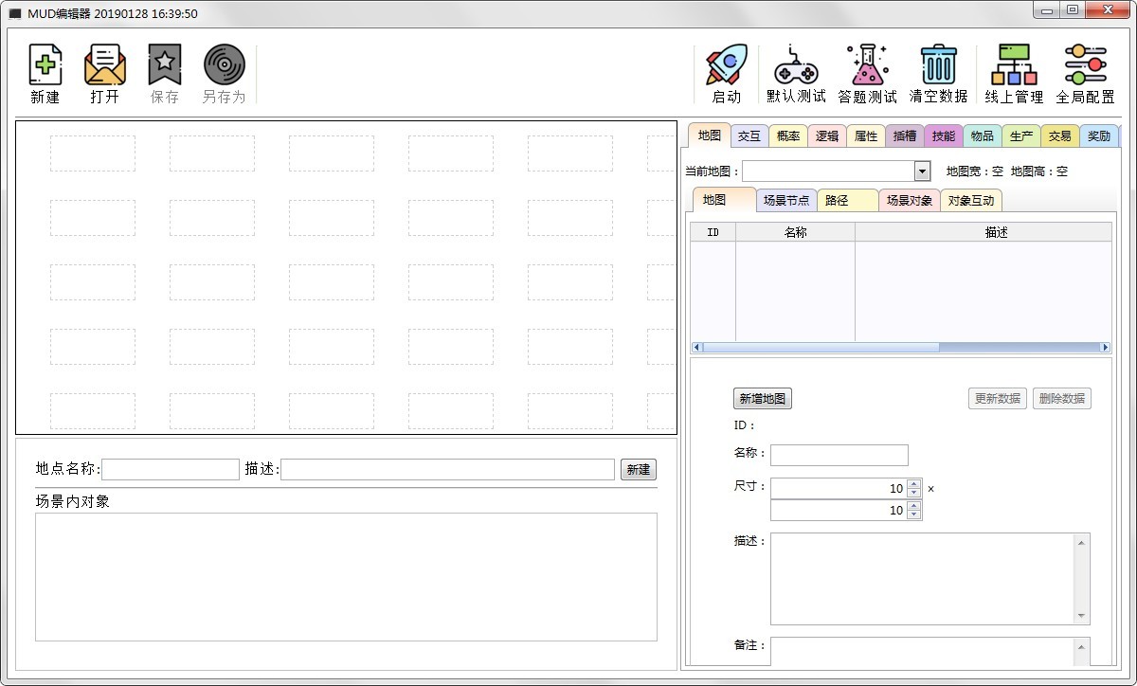The width and height of the screenshot is (1137, 686).
Task: Click the 新增地图 button
Action: (x=762, y=398)
